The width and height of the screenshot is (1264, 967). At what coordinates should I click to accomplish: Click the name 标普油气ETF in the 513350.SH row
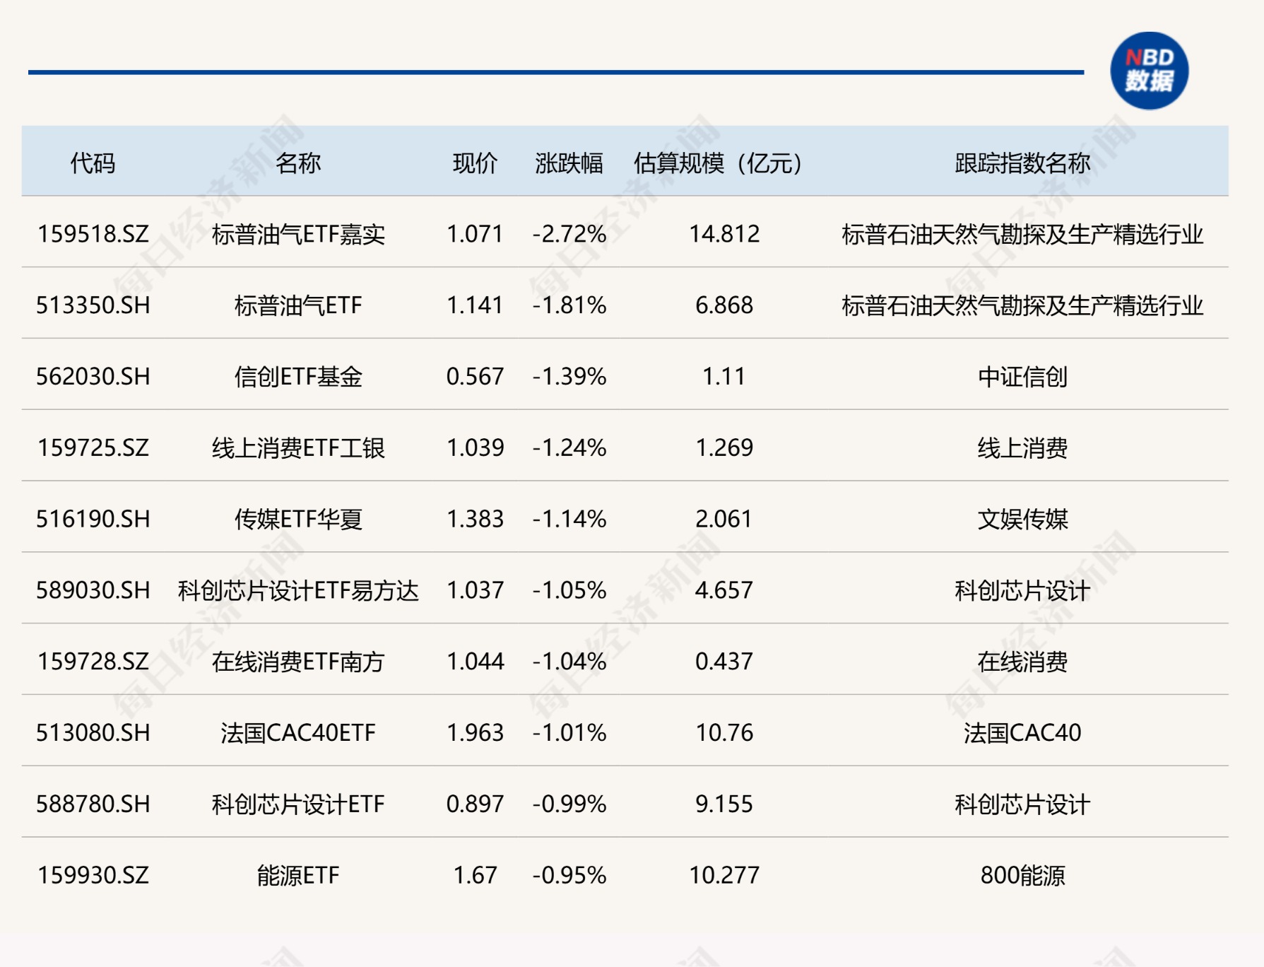(x=298, y=305)
